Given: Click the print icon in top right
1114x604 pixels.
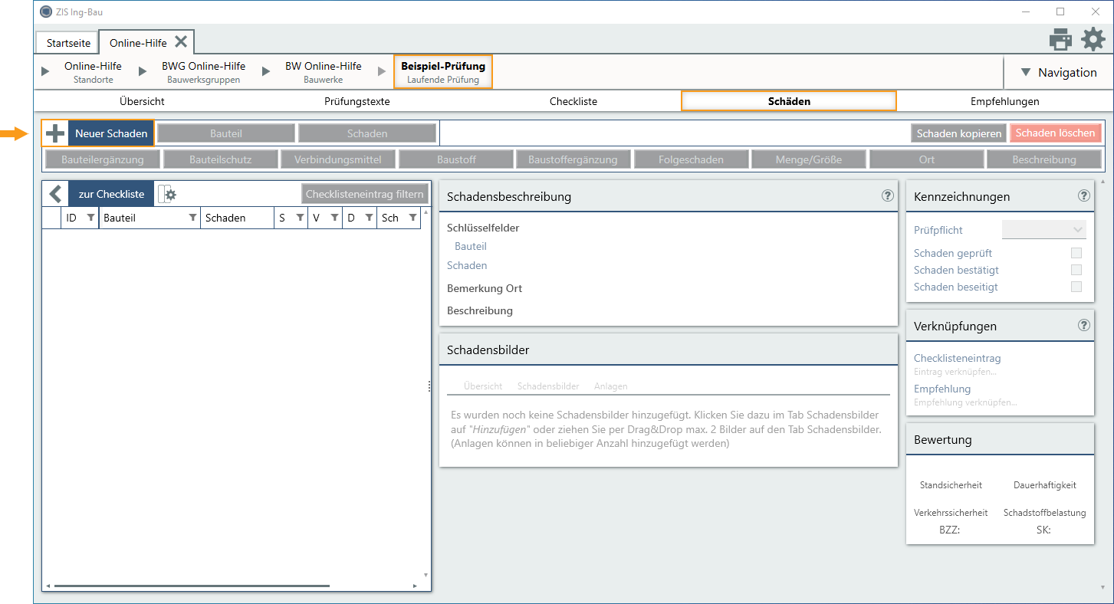Looking at the screenshot, I should pyautogui.click(x=1060, y=38).
